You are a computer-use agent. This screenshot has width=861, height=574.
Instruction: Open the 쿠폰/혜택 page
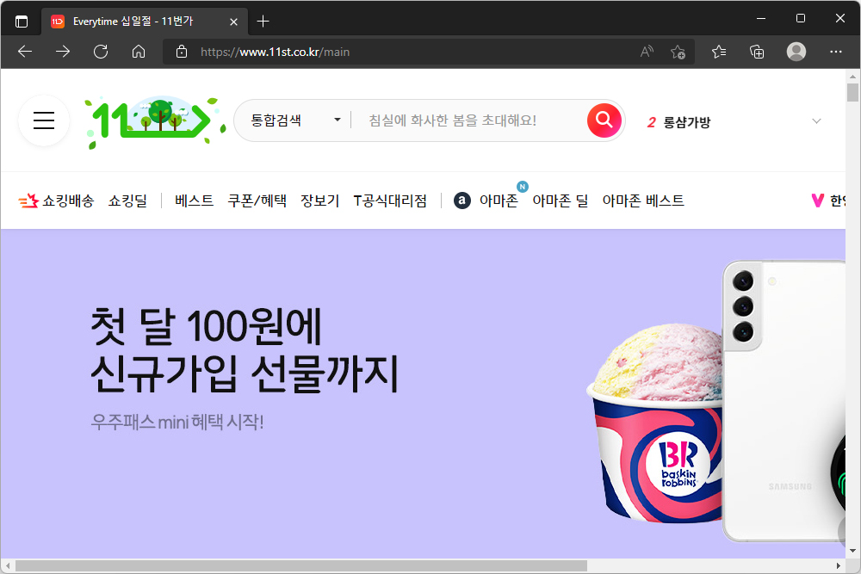pyautogui.click(x=257, y=201)
